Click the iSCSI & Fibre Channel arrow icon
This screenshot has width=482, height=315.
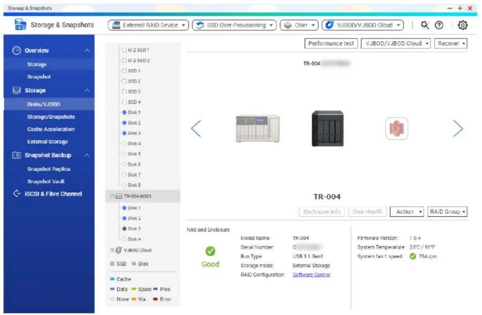point(17,194)
